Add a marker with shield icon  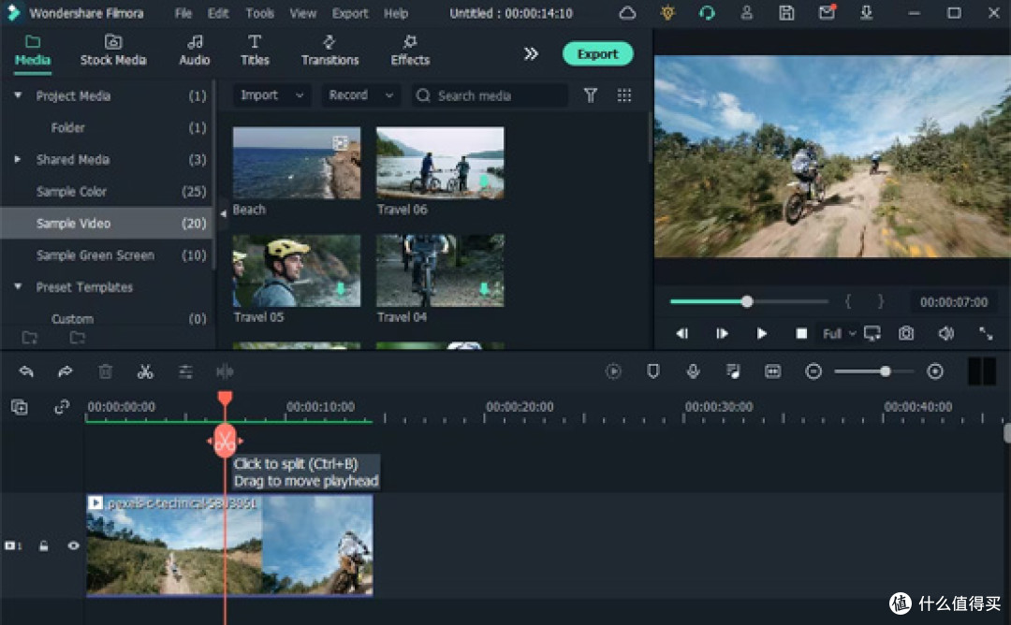pyautogui.click(x=653, y=371)
